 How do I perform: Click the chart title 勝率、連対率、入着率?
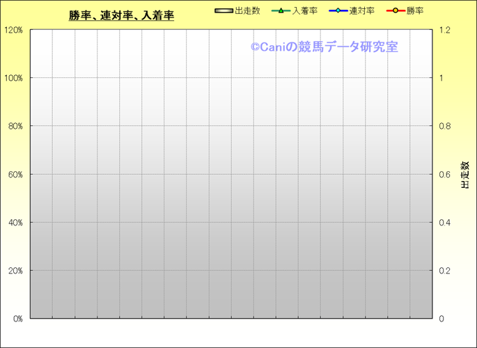pos(121,15)
